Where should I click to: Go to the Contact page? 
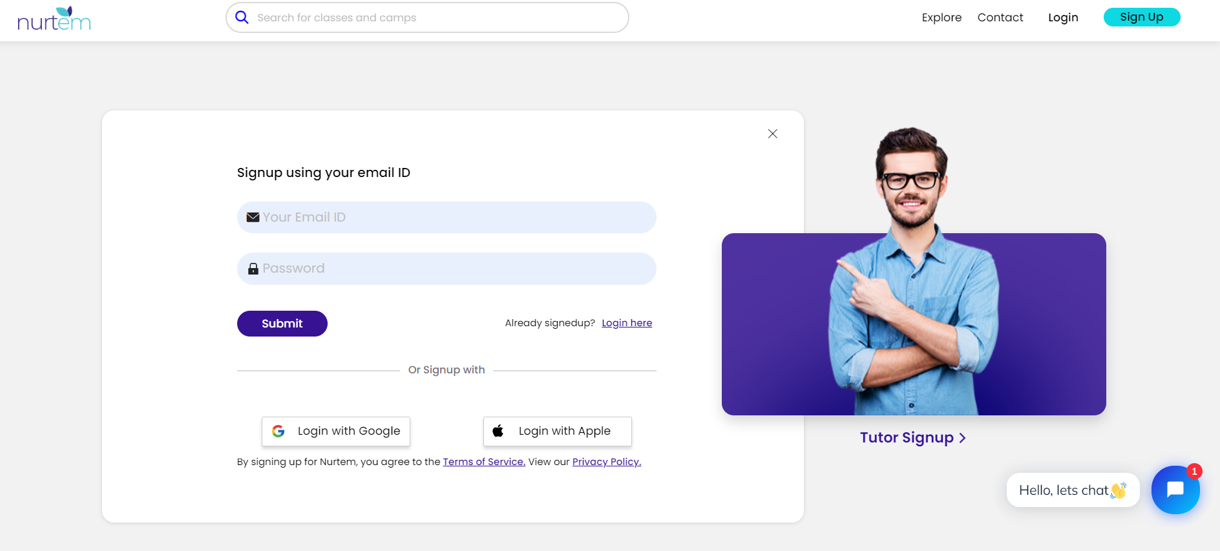(x=1000, y=17)
